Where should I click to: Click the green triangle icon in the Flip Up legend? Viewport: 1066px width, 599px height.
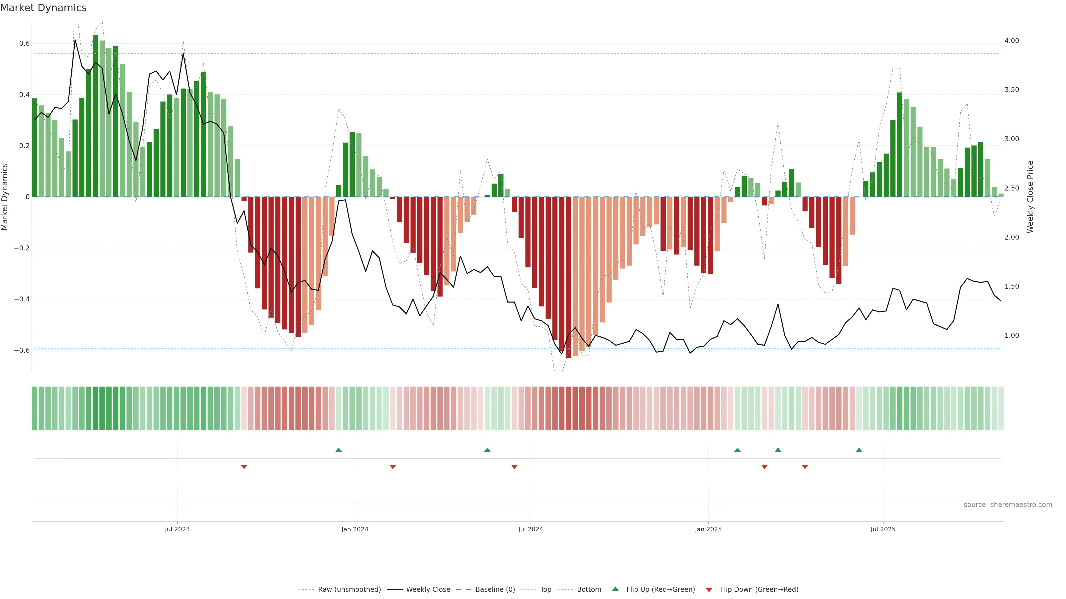[x=615, y=589]
